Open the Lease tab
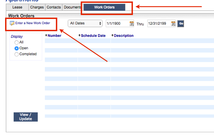Image resolution: width=214 pixels, height=136 pixels. (17, 7)
